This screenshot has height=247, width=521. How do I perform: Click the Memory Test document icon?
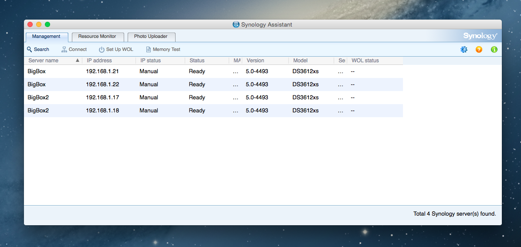(149, 50)
